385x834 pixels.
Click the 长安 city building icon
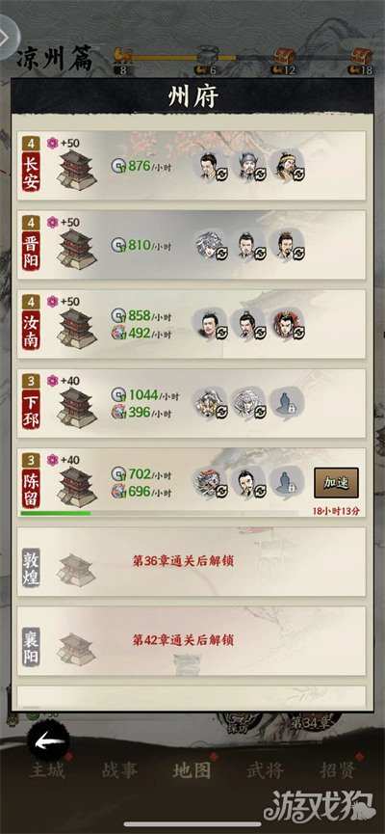pyautogui.click(x=76, y=171)
